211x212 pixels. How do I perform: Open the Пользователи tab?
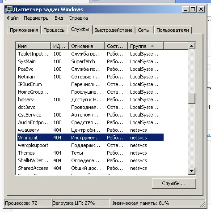pos(173,30)
